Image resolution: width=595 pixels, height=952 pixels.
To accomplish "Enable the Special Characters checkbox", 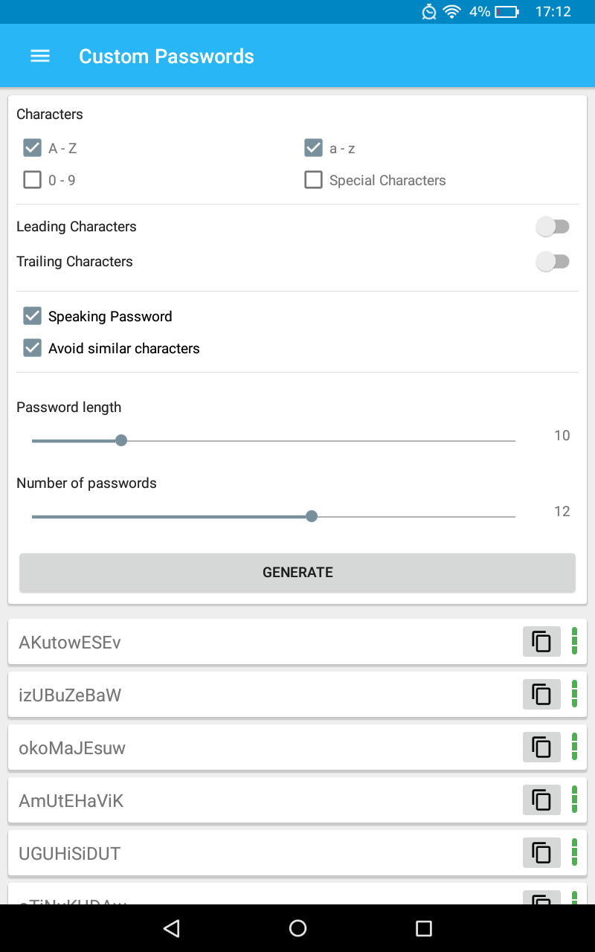I will [313, 179].
